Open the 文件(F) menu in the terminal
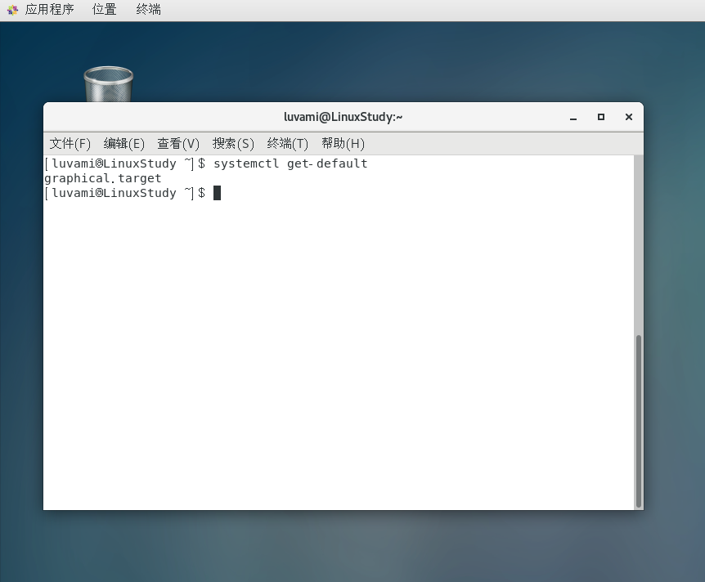Screen dimensions: 705x582 click(x=69, y=143)
